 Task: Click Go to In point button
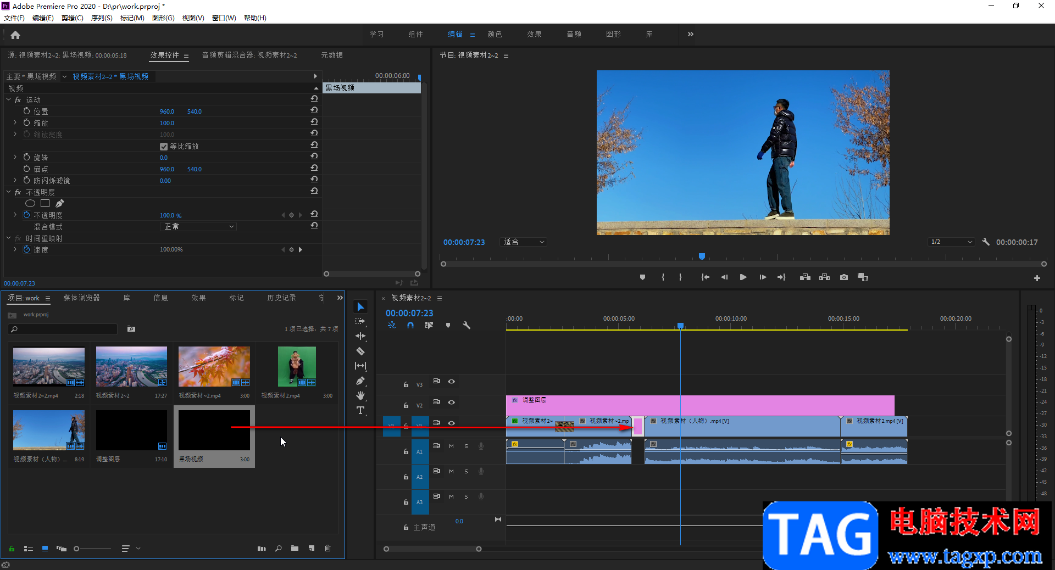tap(705, 277)
